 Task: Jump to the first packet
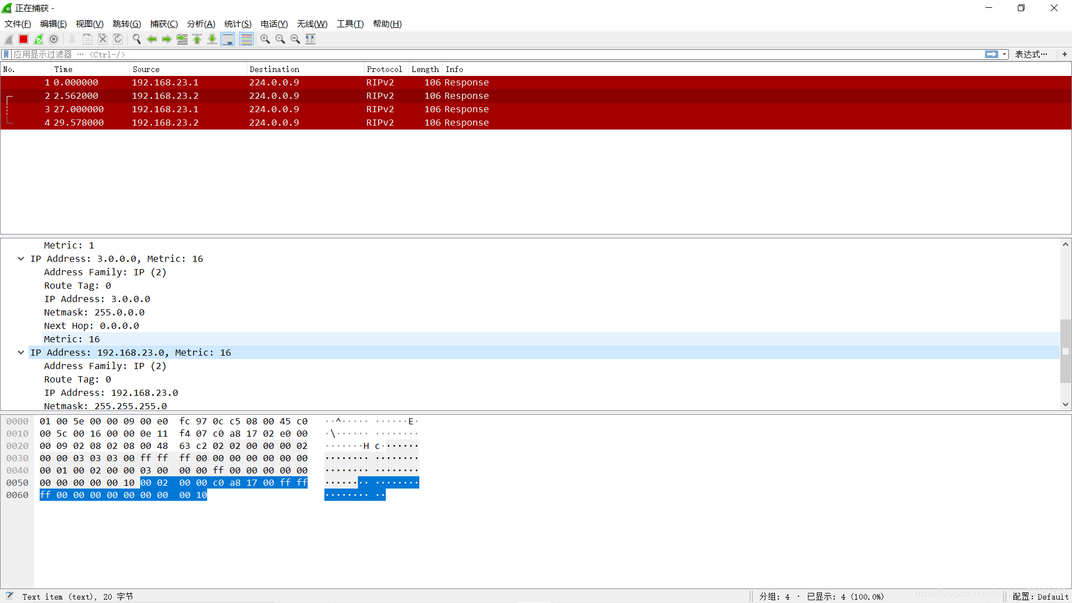click(x=197, y=39)
